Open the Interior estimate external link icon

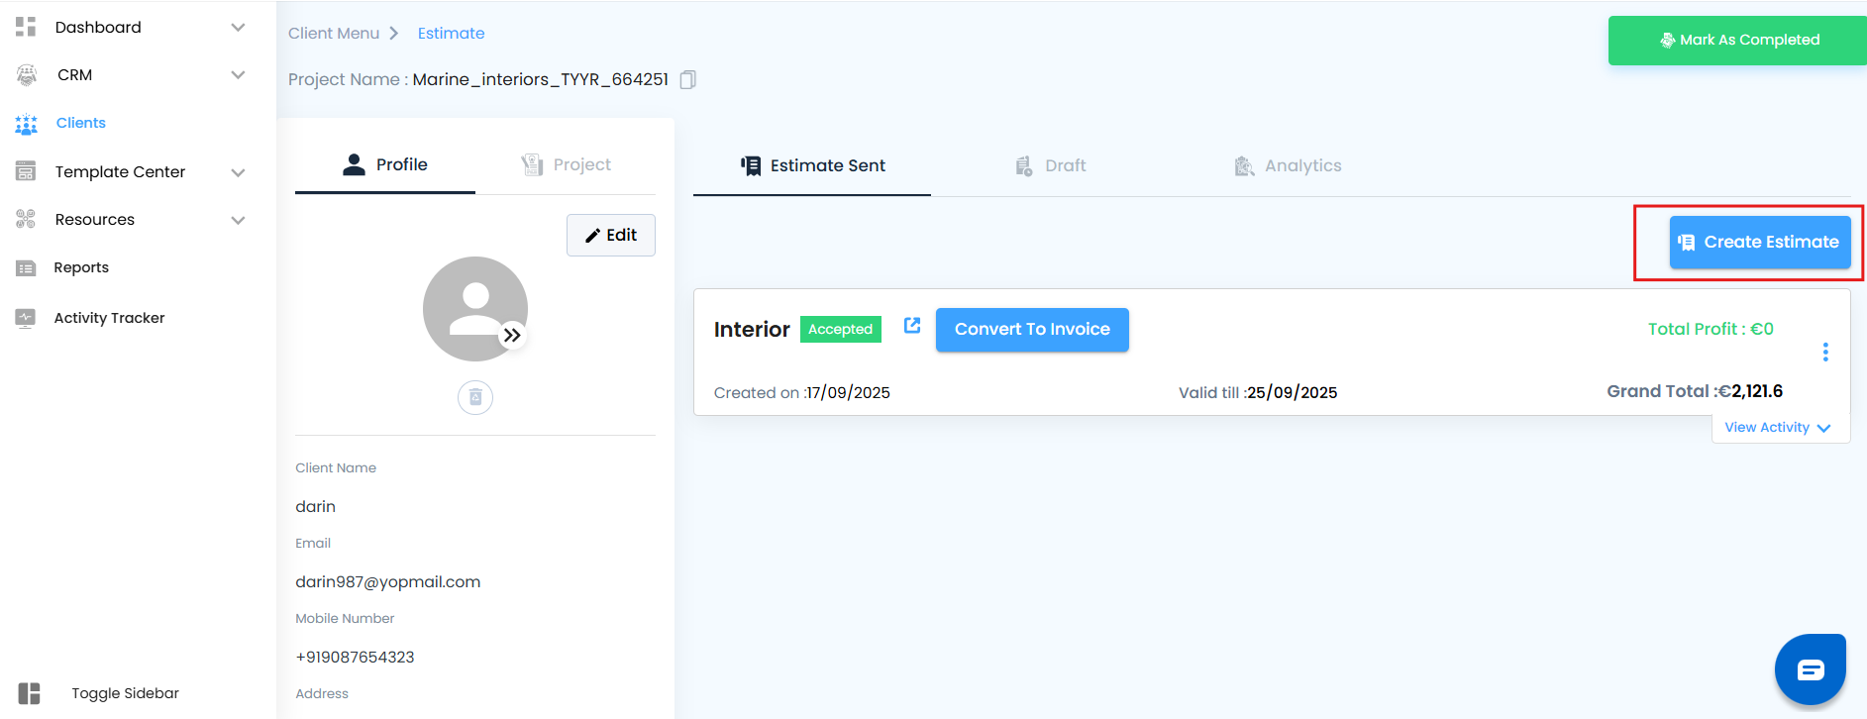pyautogui.click(x=912, y=326)
